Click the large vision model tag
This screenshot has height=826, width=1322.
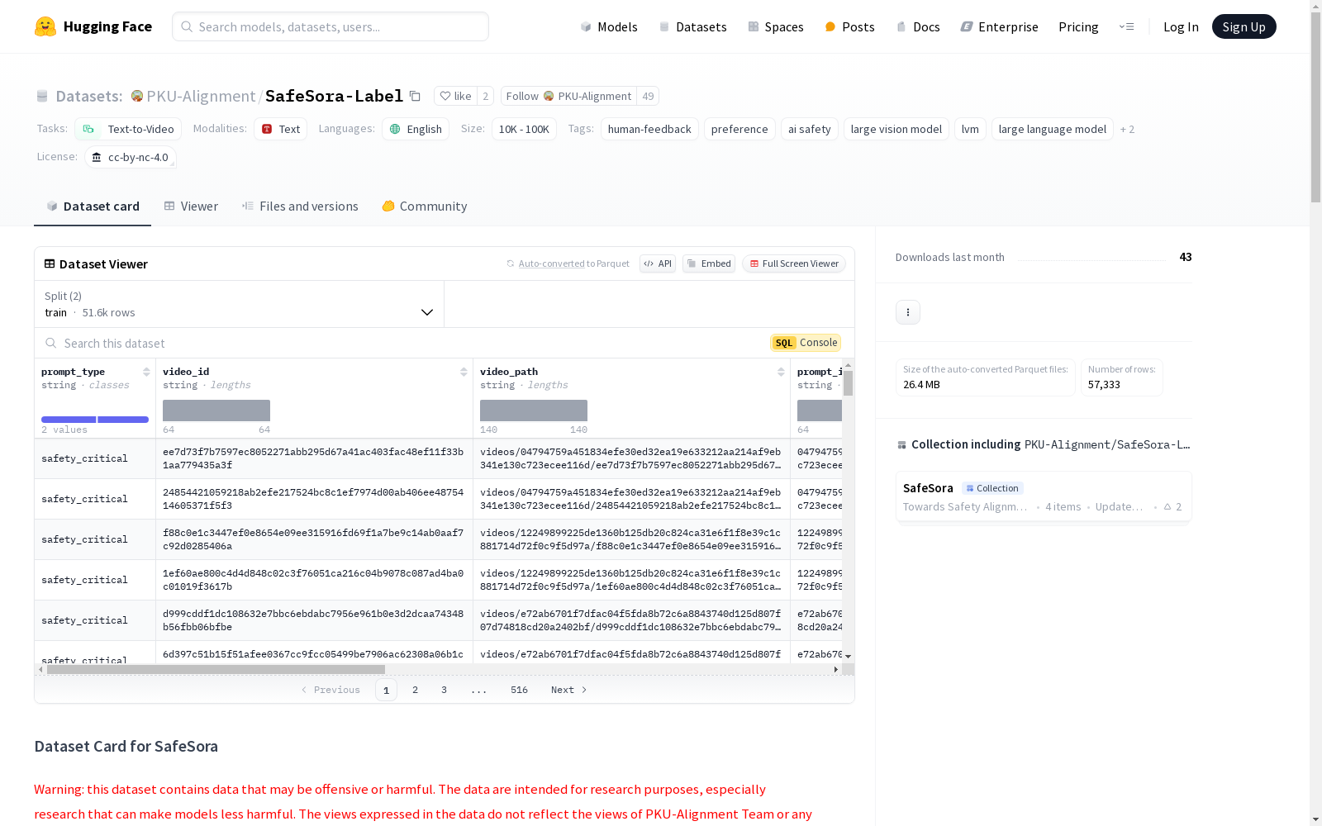tap(896, 129)
